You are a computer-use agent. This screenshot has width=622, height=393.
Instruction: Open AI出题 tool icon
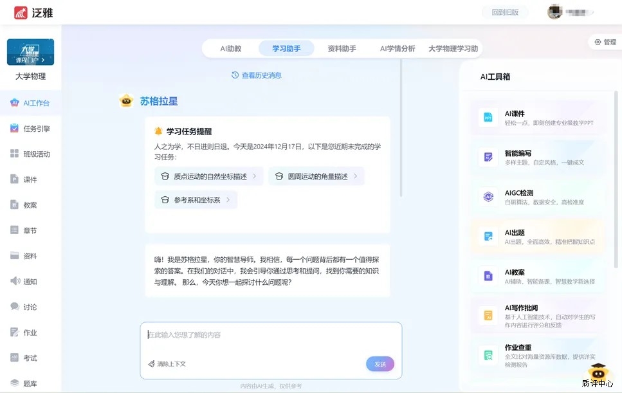[x=488, y=236]
